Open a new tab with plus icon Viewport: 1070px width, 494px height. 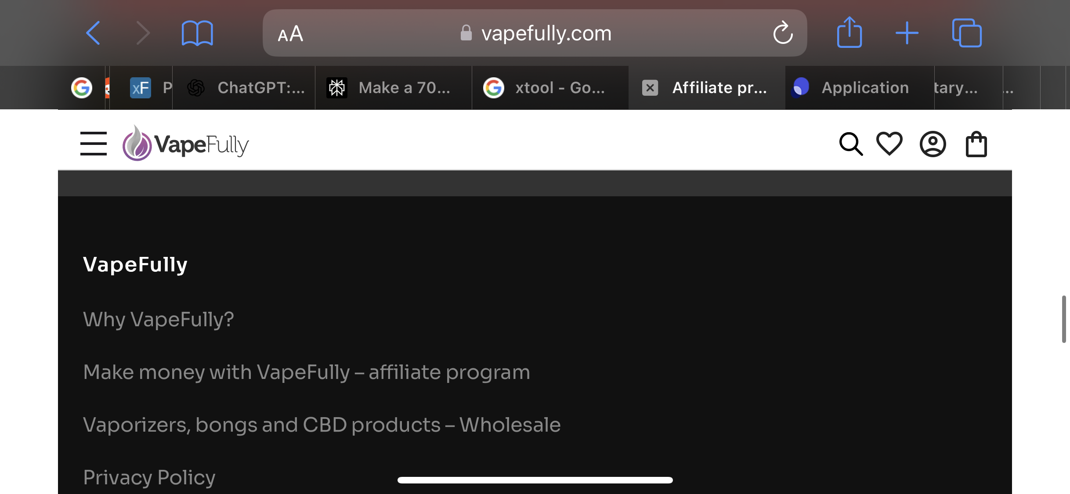click(x=907, y=33)
